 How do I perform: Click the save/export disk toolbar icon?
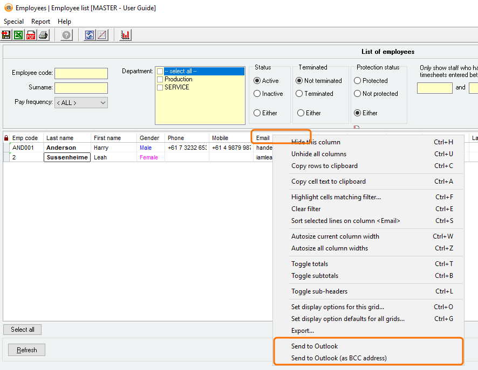click(x=6, y=36)
